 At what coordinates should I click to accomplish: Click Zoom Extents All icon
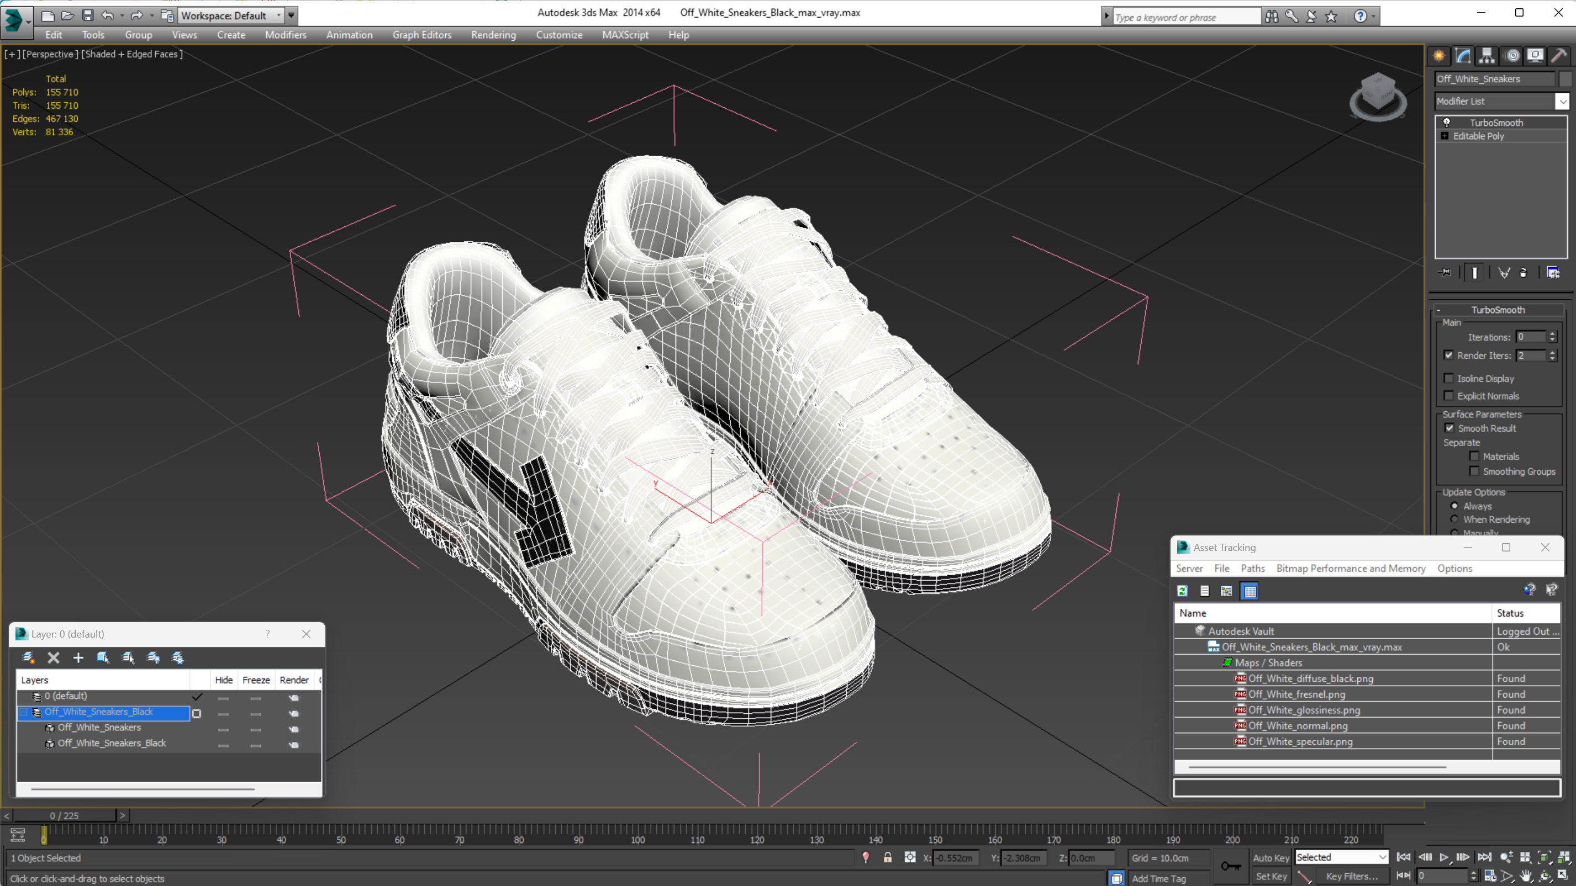point(1563,857)
